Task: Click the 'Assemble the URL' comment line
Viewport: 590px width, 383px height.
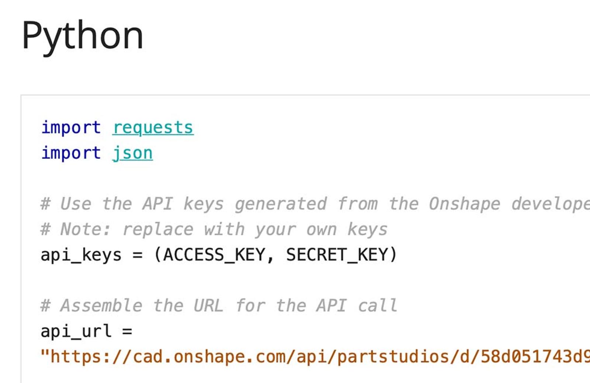Action: tap(219, 306)
